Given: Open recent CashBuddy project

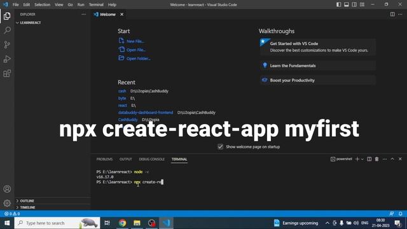Looking at the screenshot, I should [128, 120].
